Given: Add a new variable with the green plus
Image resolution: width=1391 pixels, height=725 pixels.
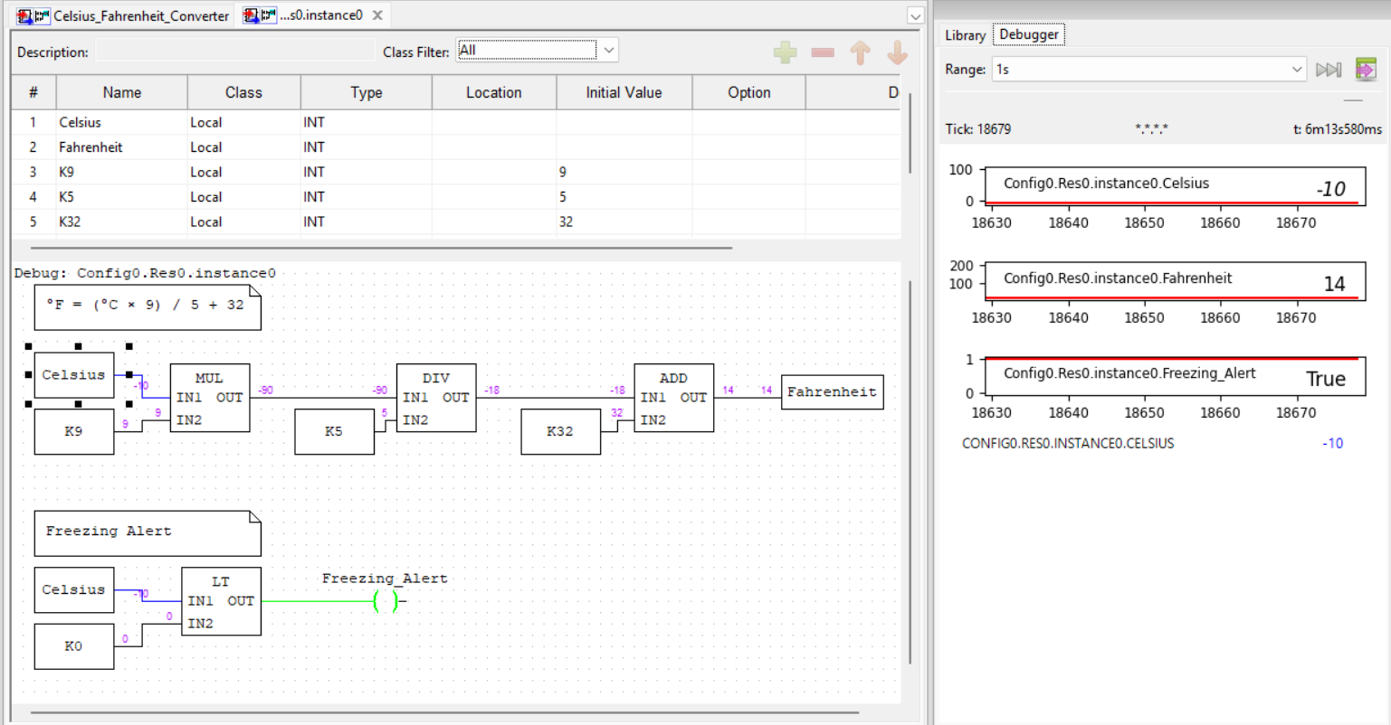Looking at the screenshot, I should [785, 52].
